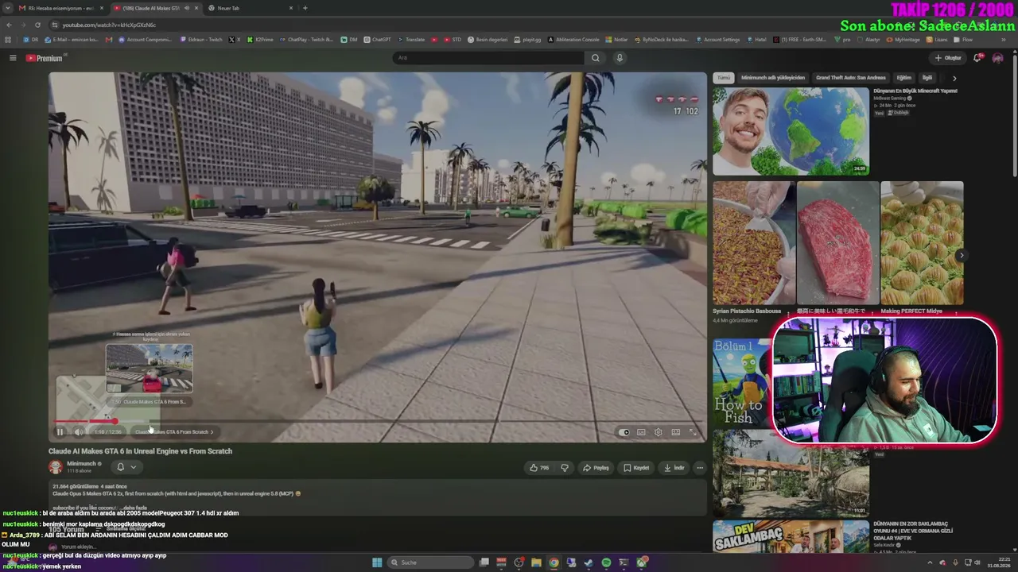This screenshot has width=1018, height=572.
Task: Dislike the video
Action: coord(565,468)
